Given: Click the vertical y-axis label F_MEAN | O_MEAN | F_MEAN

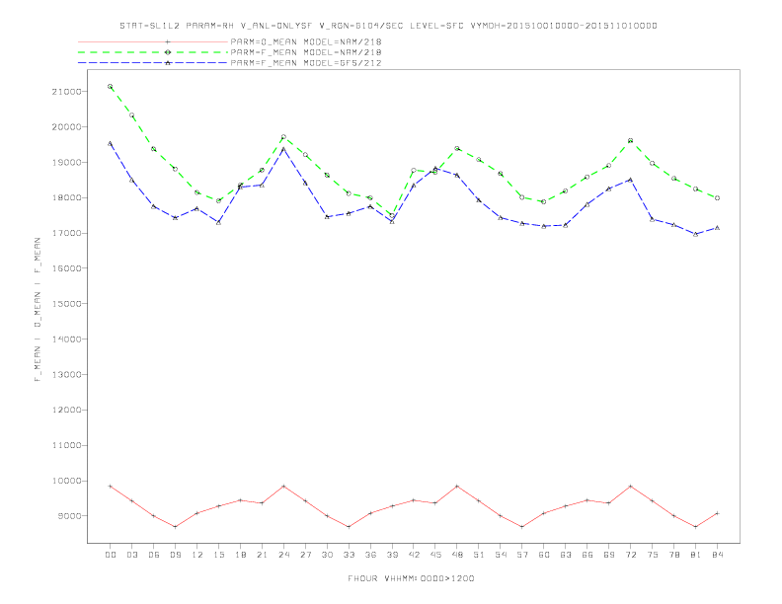Looking at the screenshot, I should 38,310.
